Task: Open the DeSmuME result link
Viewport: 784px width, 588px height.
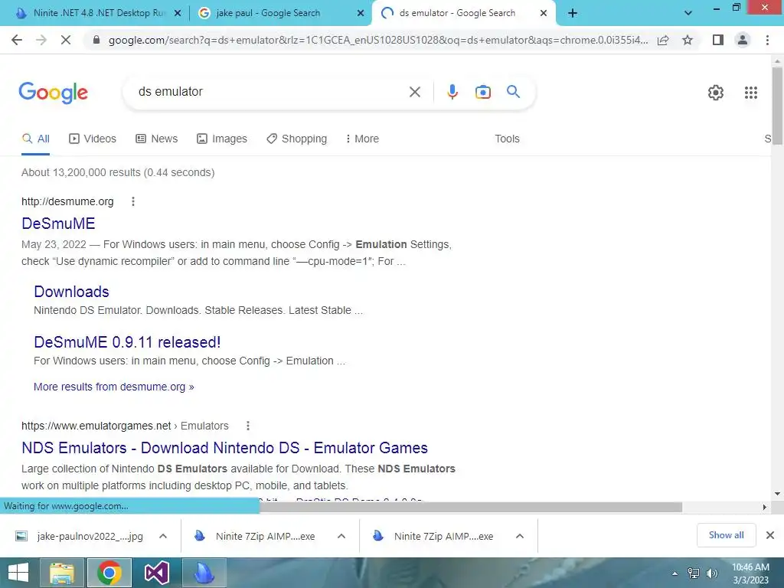Action: [x=58, y=224]
